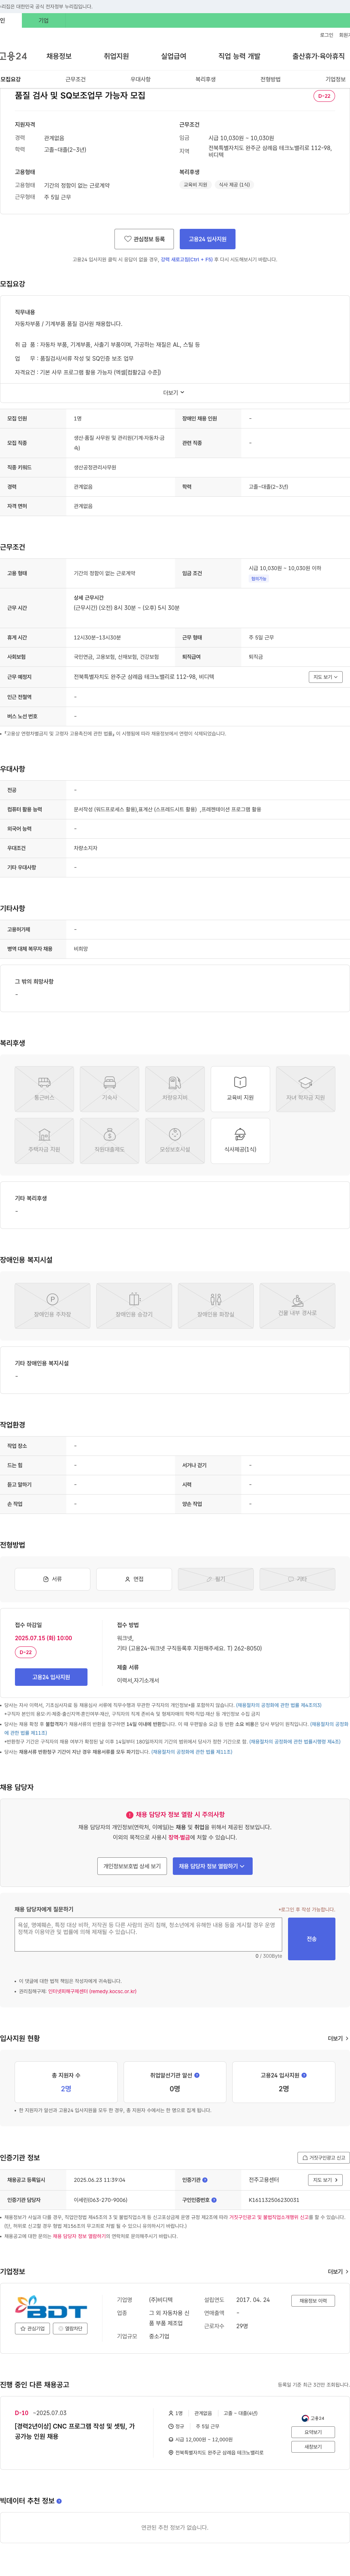This screenshot has width=350, height=2576.
Task: Click the 차량유지비 welfare icon
Action: [175, 1089]
